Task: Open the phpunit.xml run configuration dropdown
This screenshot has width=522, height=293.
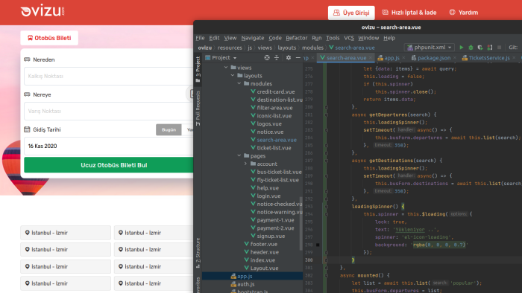Action: 430,48
